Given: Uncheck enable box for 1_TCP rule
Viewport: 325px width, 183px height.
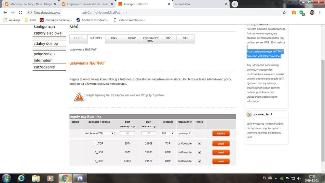Looking at the screenshot, I should pyautogui.click(x=199, y=144).
